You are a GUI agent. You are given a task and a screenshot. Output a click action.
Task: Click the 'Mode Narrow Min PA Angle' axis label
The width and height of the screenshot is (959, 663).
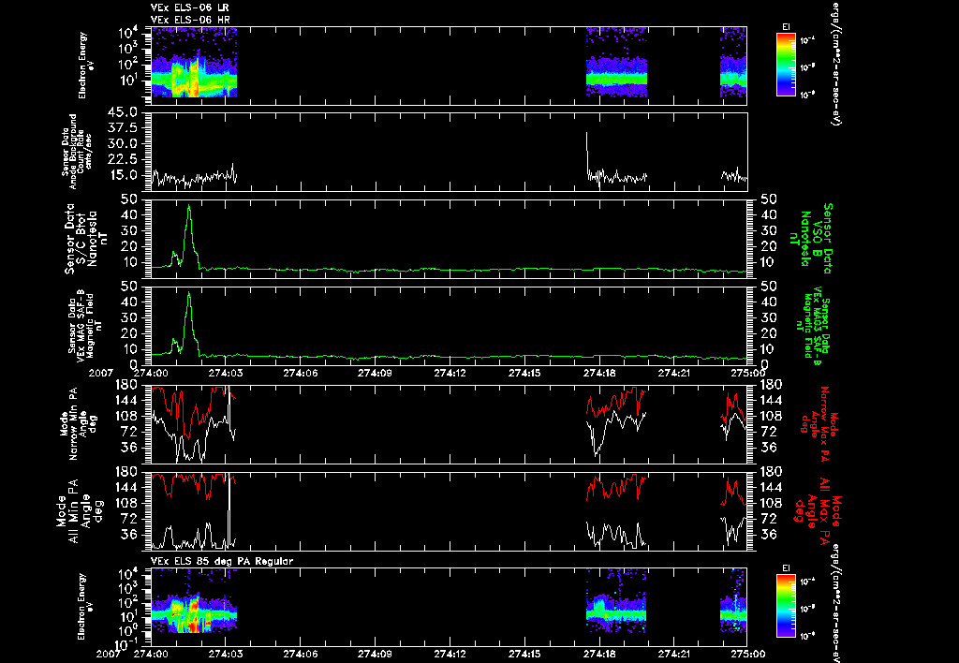(77, 423)
